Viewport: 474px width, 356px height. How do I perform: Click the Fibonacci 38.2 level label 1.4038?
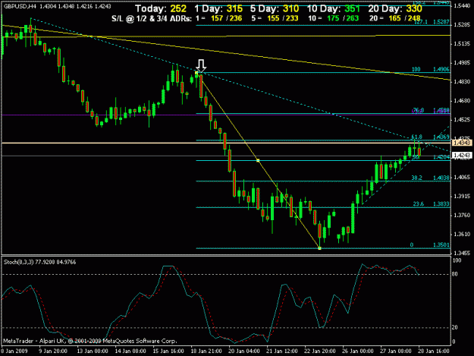click(x=441, y=178)
